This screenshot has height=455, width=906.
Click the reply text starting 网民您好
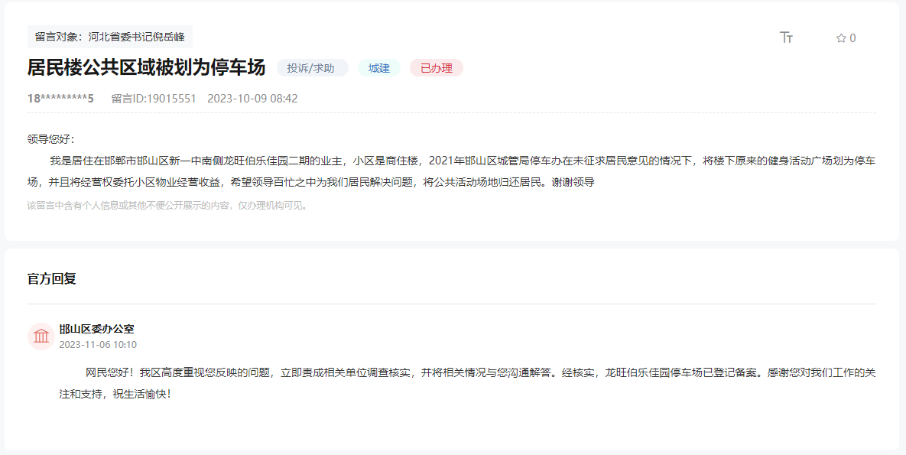[x=481, y=373]
